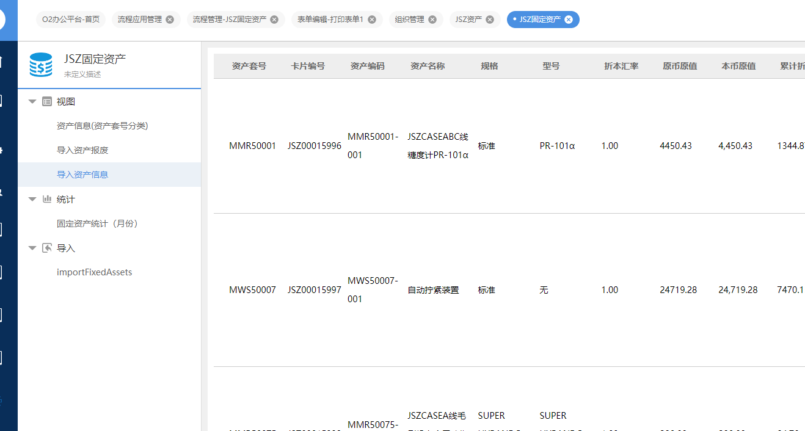Click the 资产套号 column header
This screenshot has height=431, width=805.
click(249, 66)
